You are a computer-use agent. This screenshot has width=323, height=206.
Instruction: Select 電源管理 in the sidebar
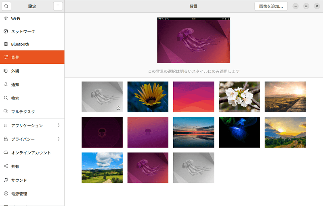tap(32, 194)
